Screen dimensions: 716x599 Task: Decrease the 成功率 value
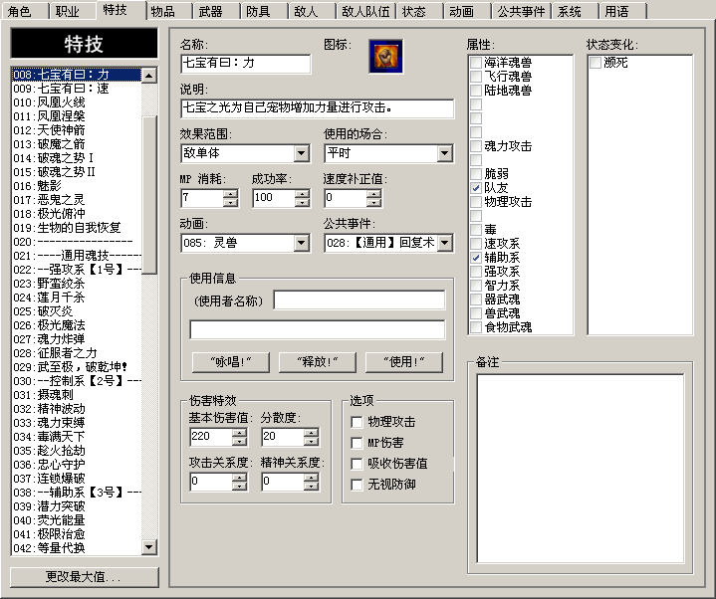pos(302,202)
